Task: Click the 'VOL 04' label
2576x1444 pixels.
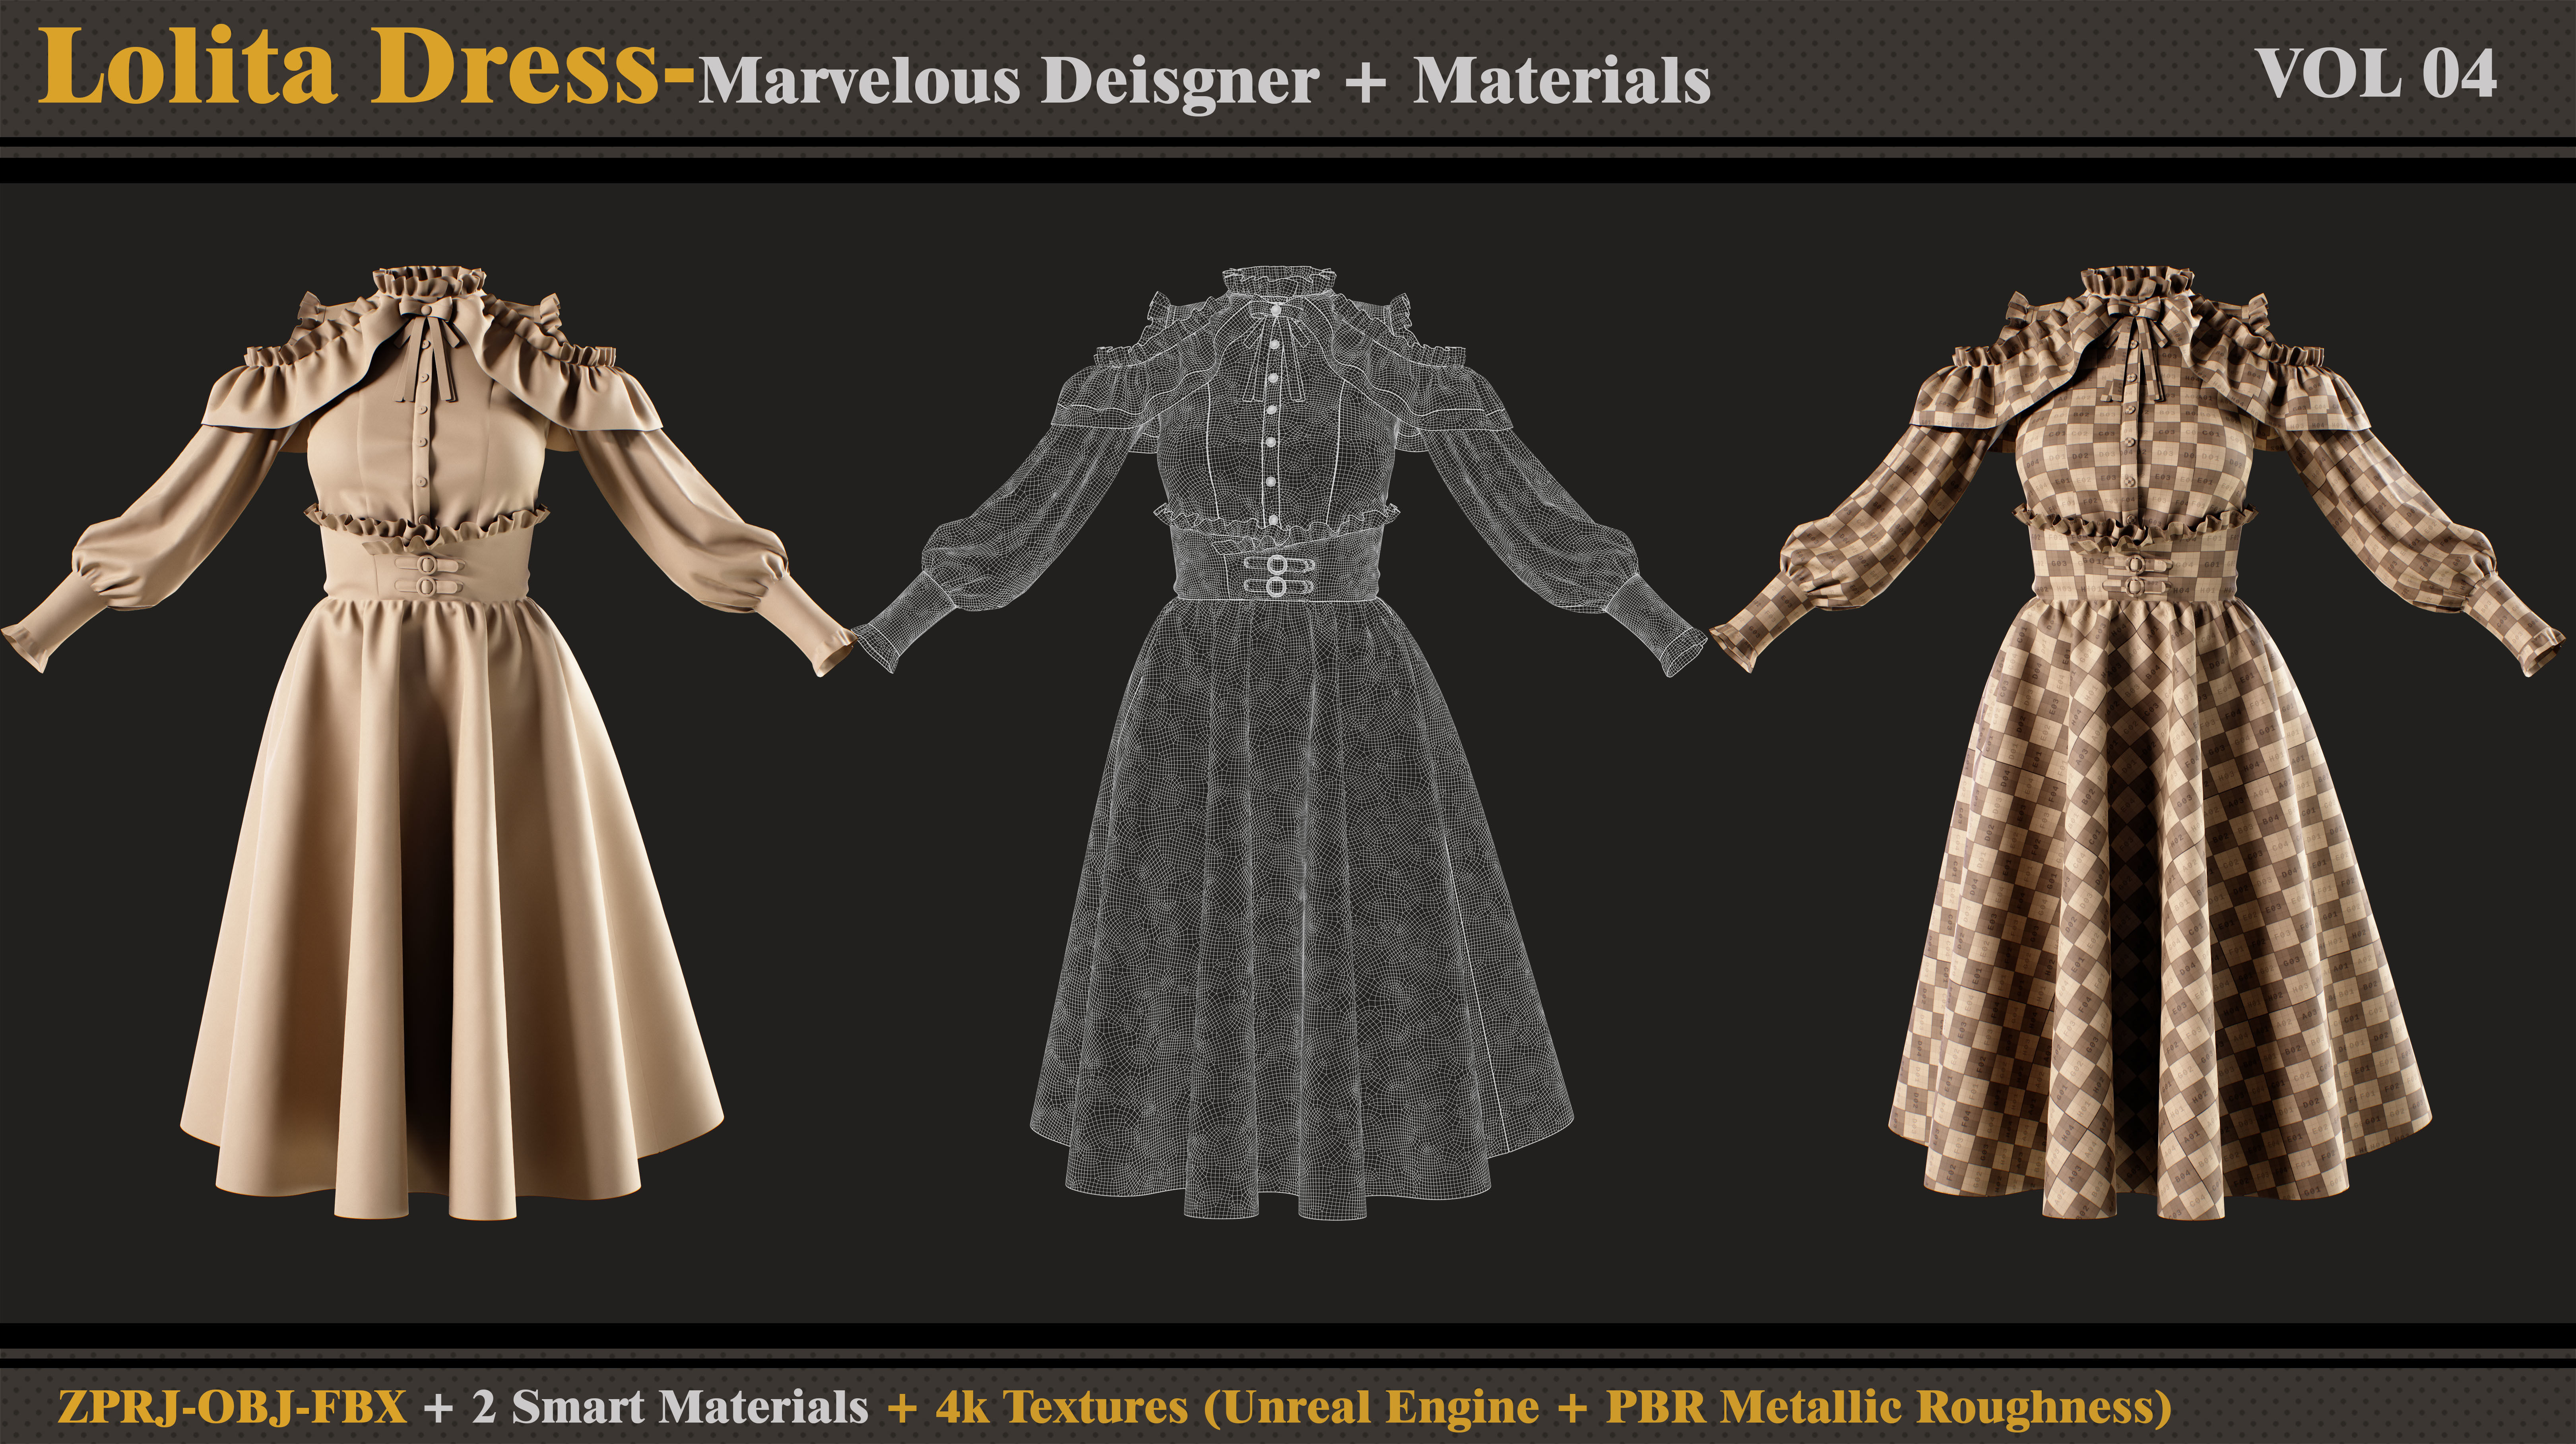Action: pyautogui.click(x=2376, y=74)
